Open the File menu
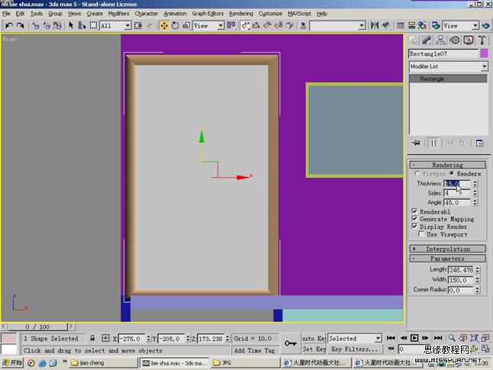This screenshot has height=370, width=493. pyautogui.click(x=6, y=14)
